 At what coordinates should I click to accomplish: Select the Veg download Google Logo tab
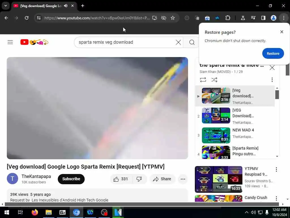[x=41, y=6]
